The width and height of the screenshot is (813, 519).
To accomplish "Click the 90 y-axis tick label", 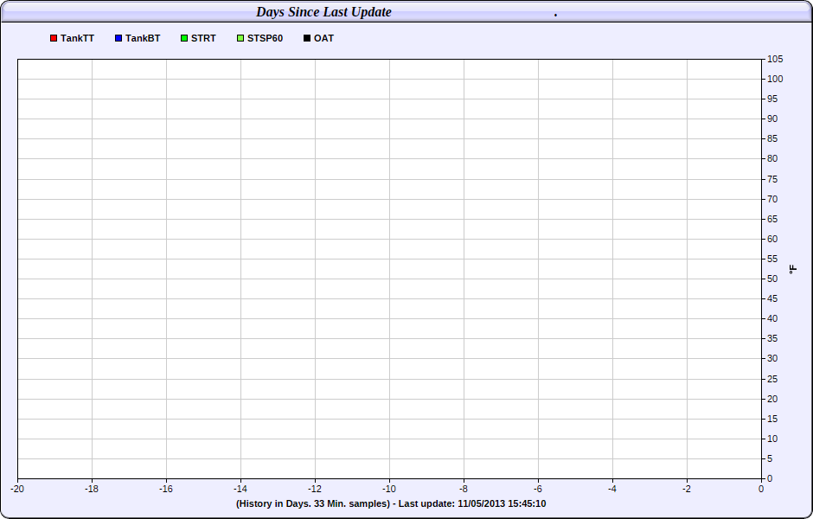I will tap(772, 119).
